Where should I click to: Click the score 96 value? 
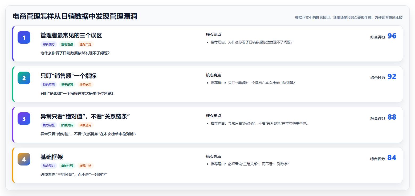(x=392, y=36)
